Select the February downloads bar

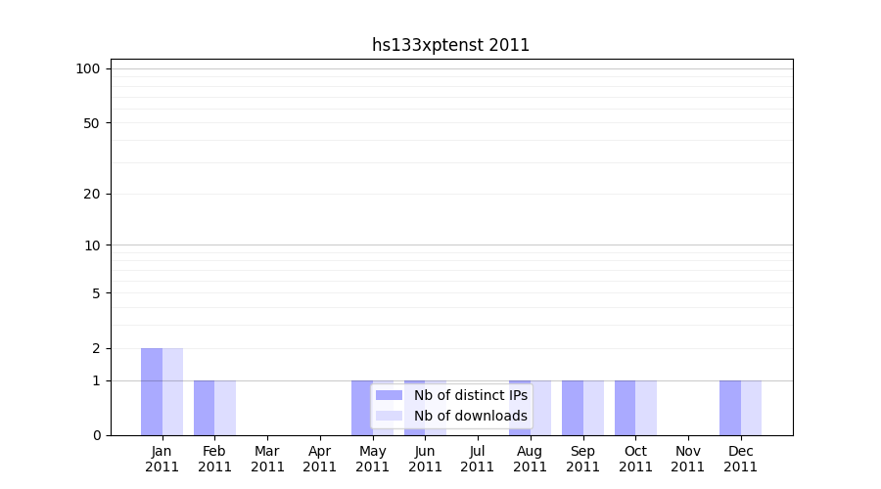point(225,408)
